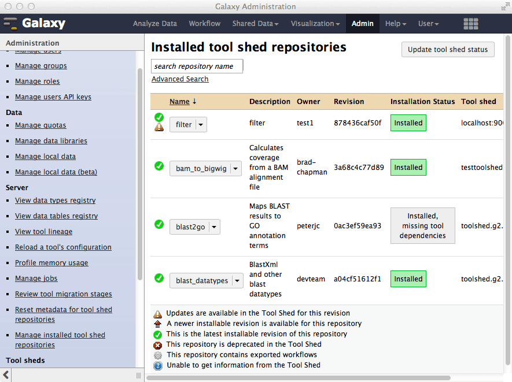Expand the bam_to_bigwig dropdown arrow
Viewport: 512px width, 382px height.
[x=235, y=169]
